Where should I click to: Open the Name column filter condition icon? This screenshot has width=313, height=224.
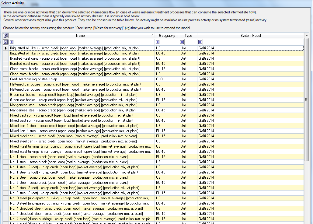[12, 42]
